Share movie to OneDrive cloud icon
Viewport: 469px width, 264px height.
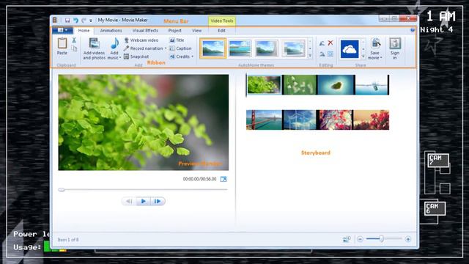[x=350, y=49]
